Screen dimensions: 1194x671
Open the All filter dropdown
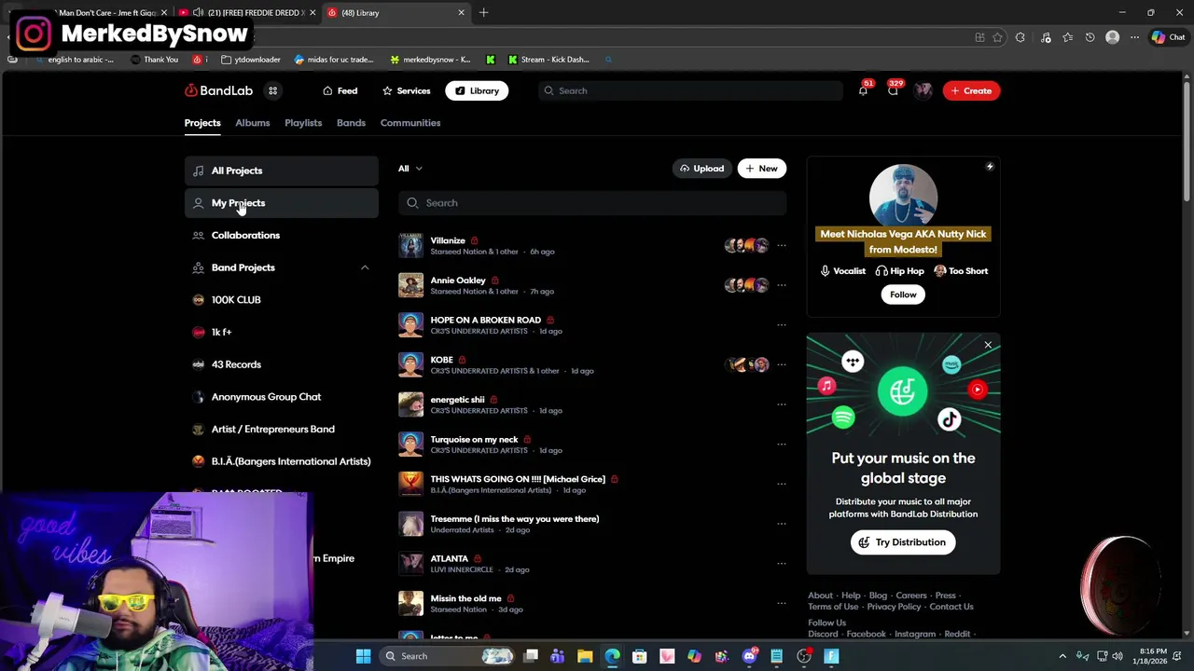click(x=410, y=169)
